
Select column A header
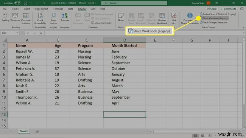[x=27, y=40]
